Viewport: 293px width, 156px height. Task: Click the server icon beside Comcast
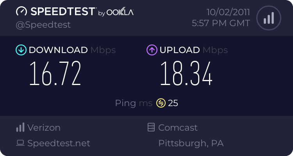coord(151,128)
